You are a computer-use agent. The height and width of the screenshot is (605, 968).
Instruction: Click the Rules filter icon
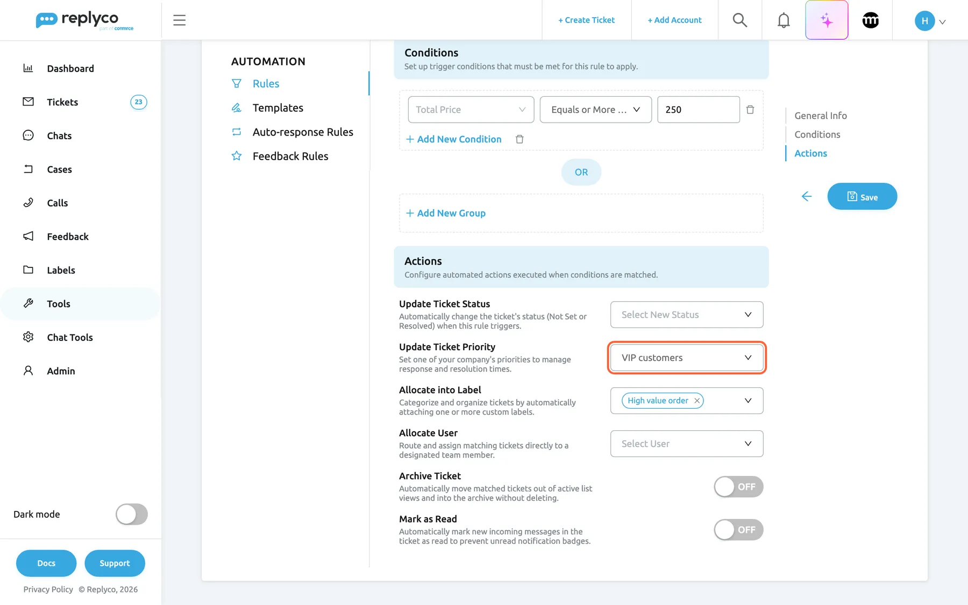coord(236,83)
